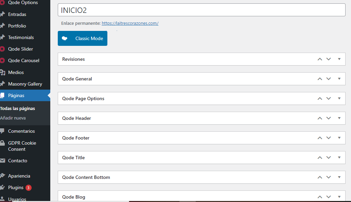This screenshot has height=202, width=351.
Task: Click the Contacto envelope icon
Action: click(x=2, y=161)
